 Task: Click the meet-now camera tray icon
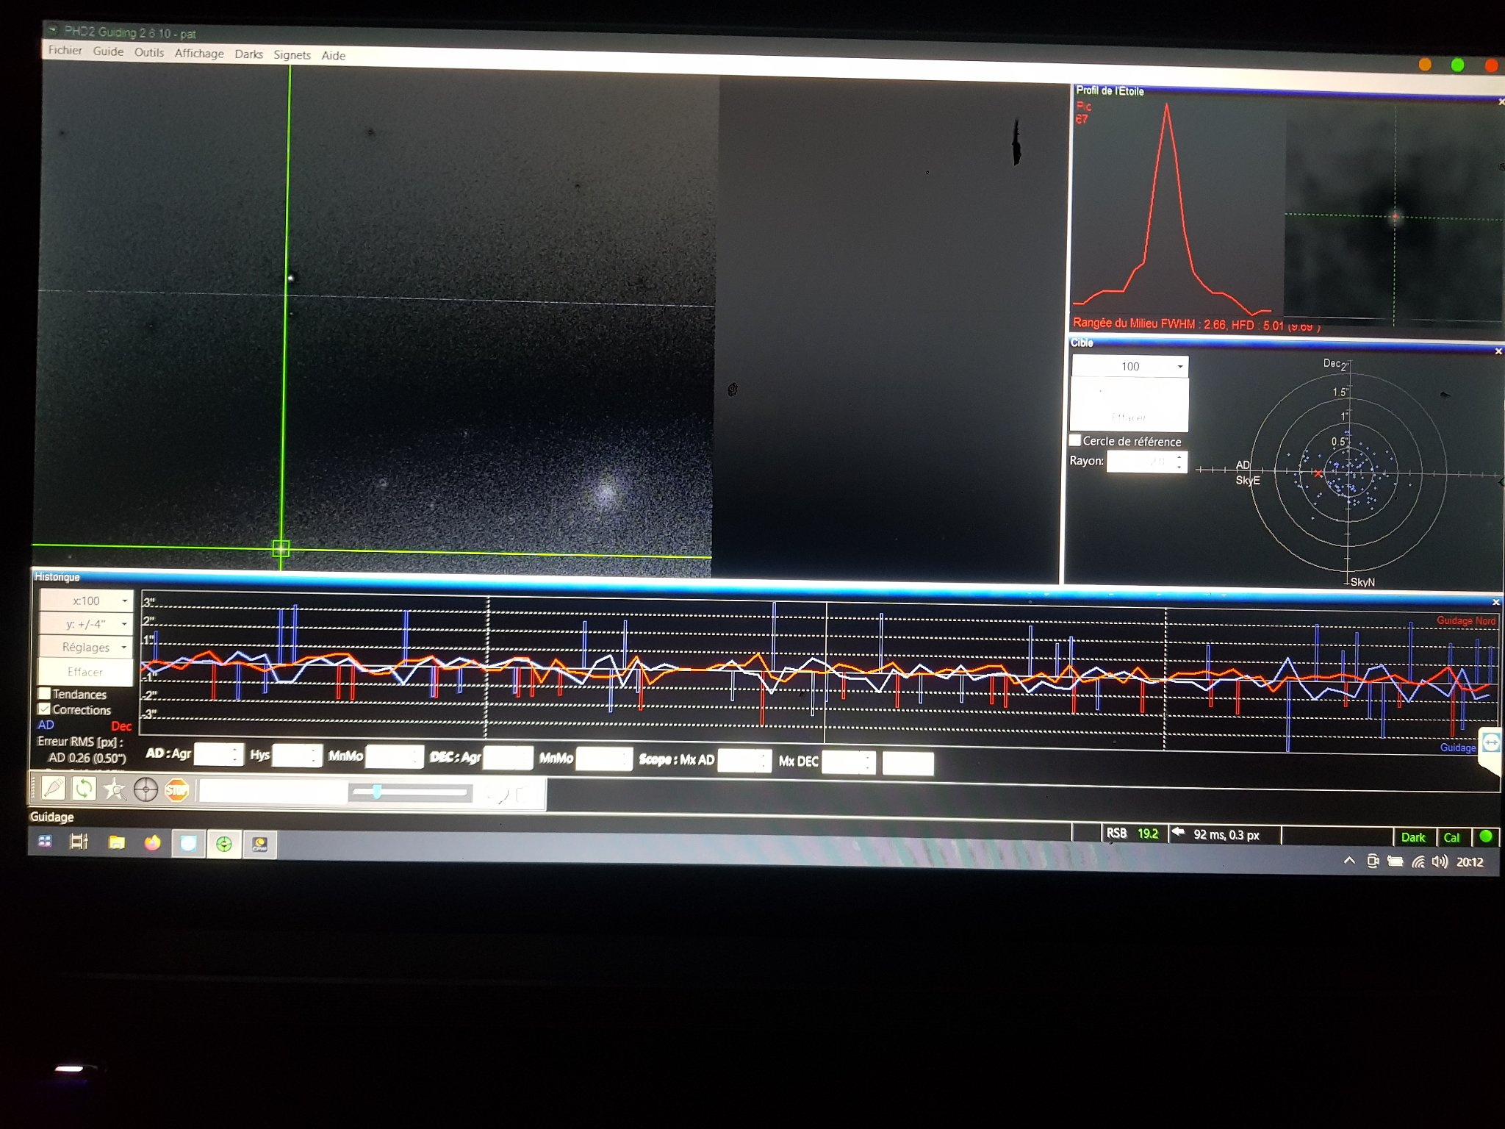(1372, 861)
